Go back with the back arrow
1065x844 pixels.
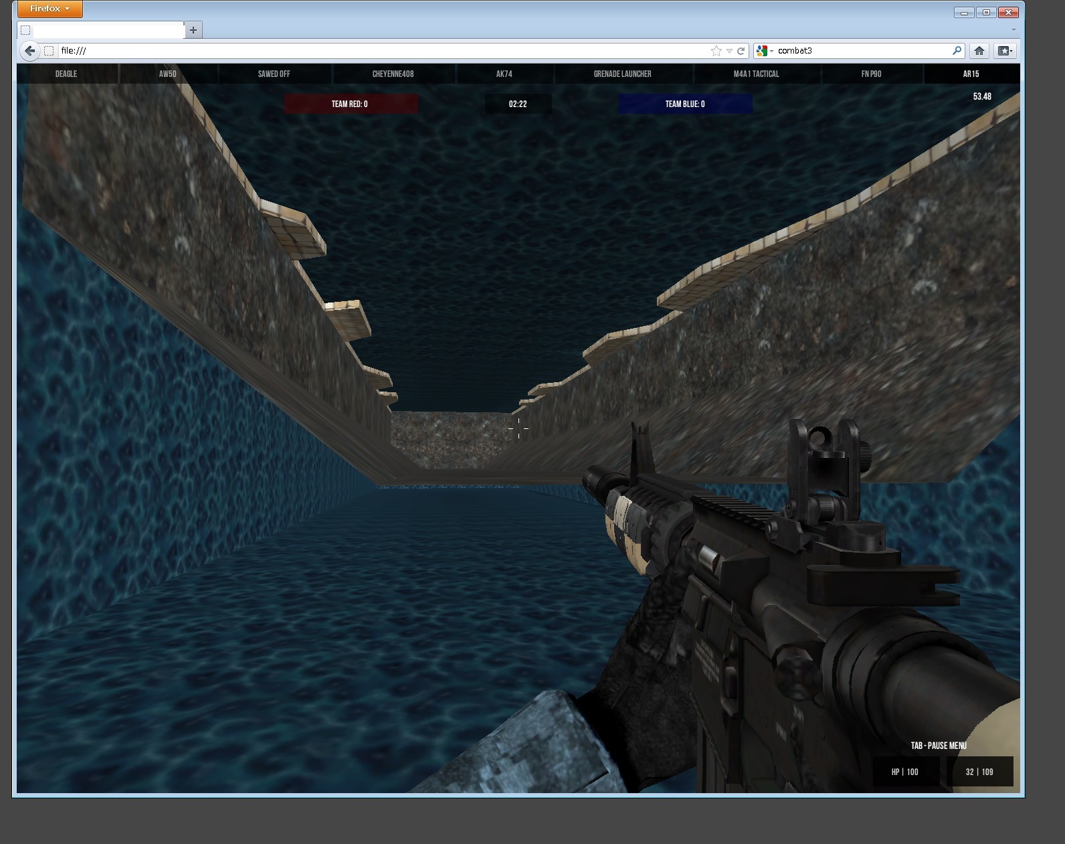point(29,50)
